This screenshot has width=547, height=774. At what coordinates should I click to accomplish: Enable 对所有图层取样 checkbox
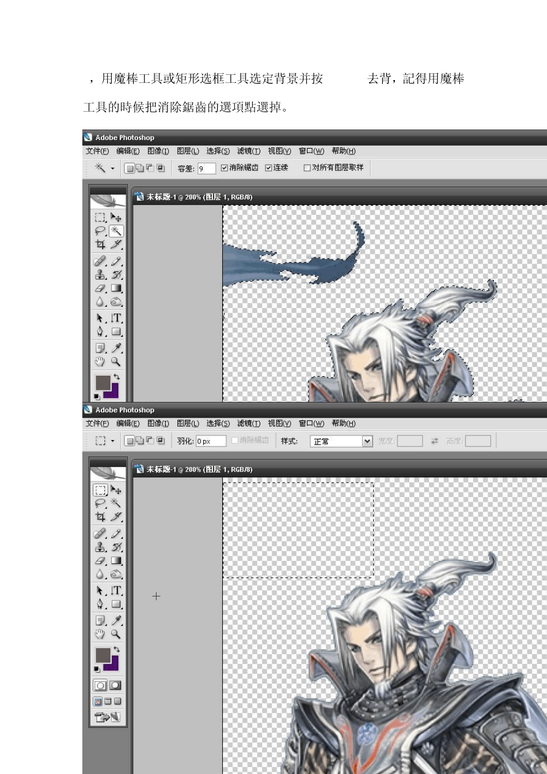(x=307, y=168)
